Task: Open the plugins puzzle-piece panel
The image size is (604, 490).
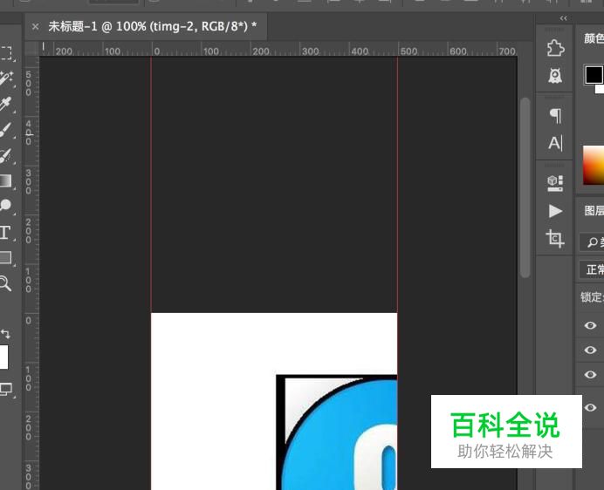Action: (555, 48)
